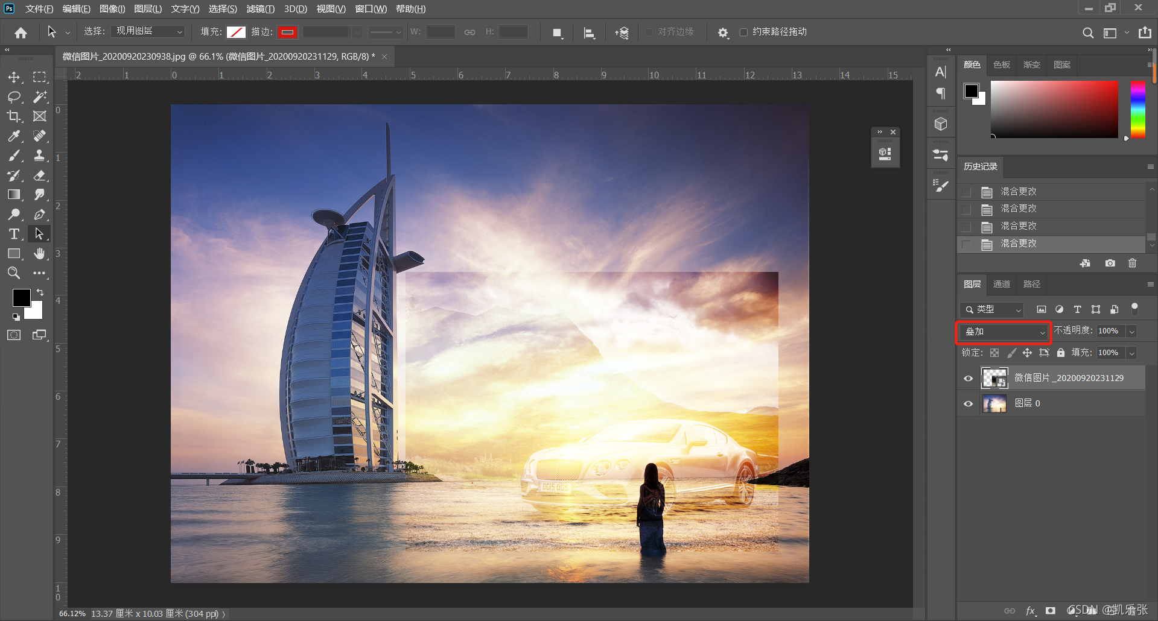Screen dimensions: 1158x621
Task: Toggle visibility of 图层 0 layer
Action: pos(969,403)
